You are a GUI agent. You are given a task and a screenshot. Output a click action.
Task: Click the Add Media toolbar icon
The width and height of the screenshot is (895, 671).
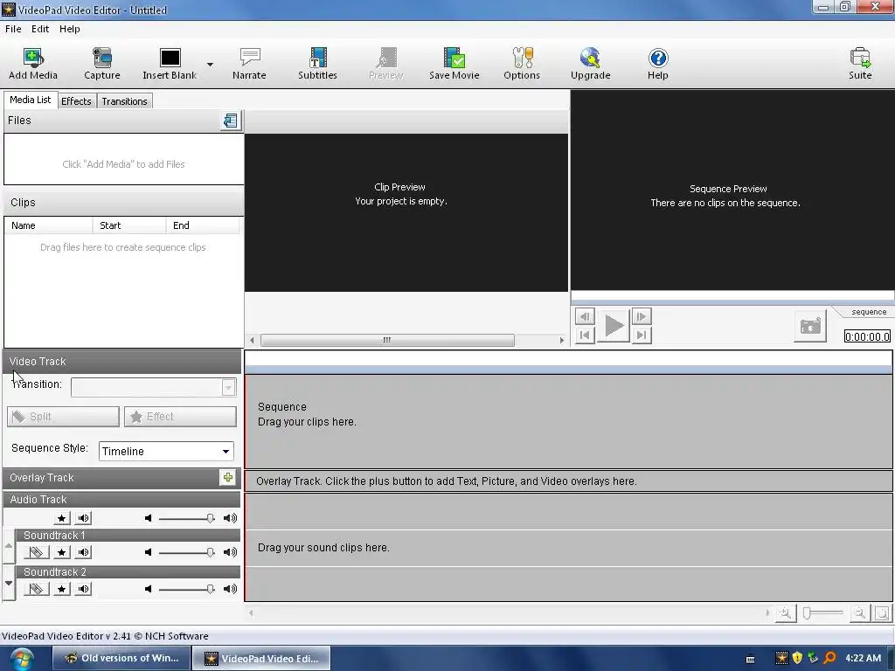33,63
